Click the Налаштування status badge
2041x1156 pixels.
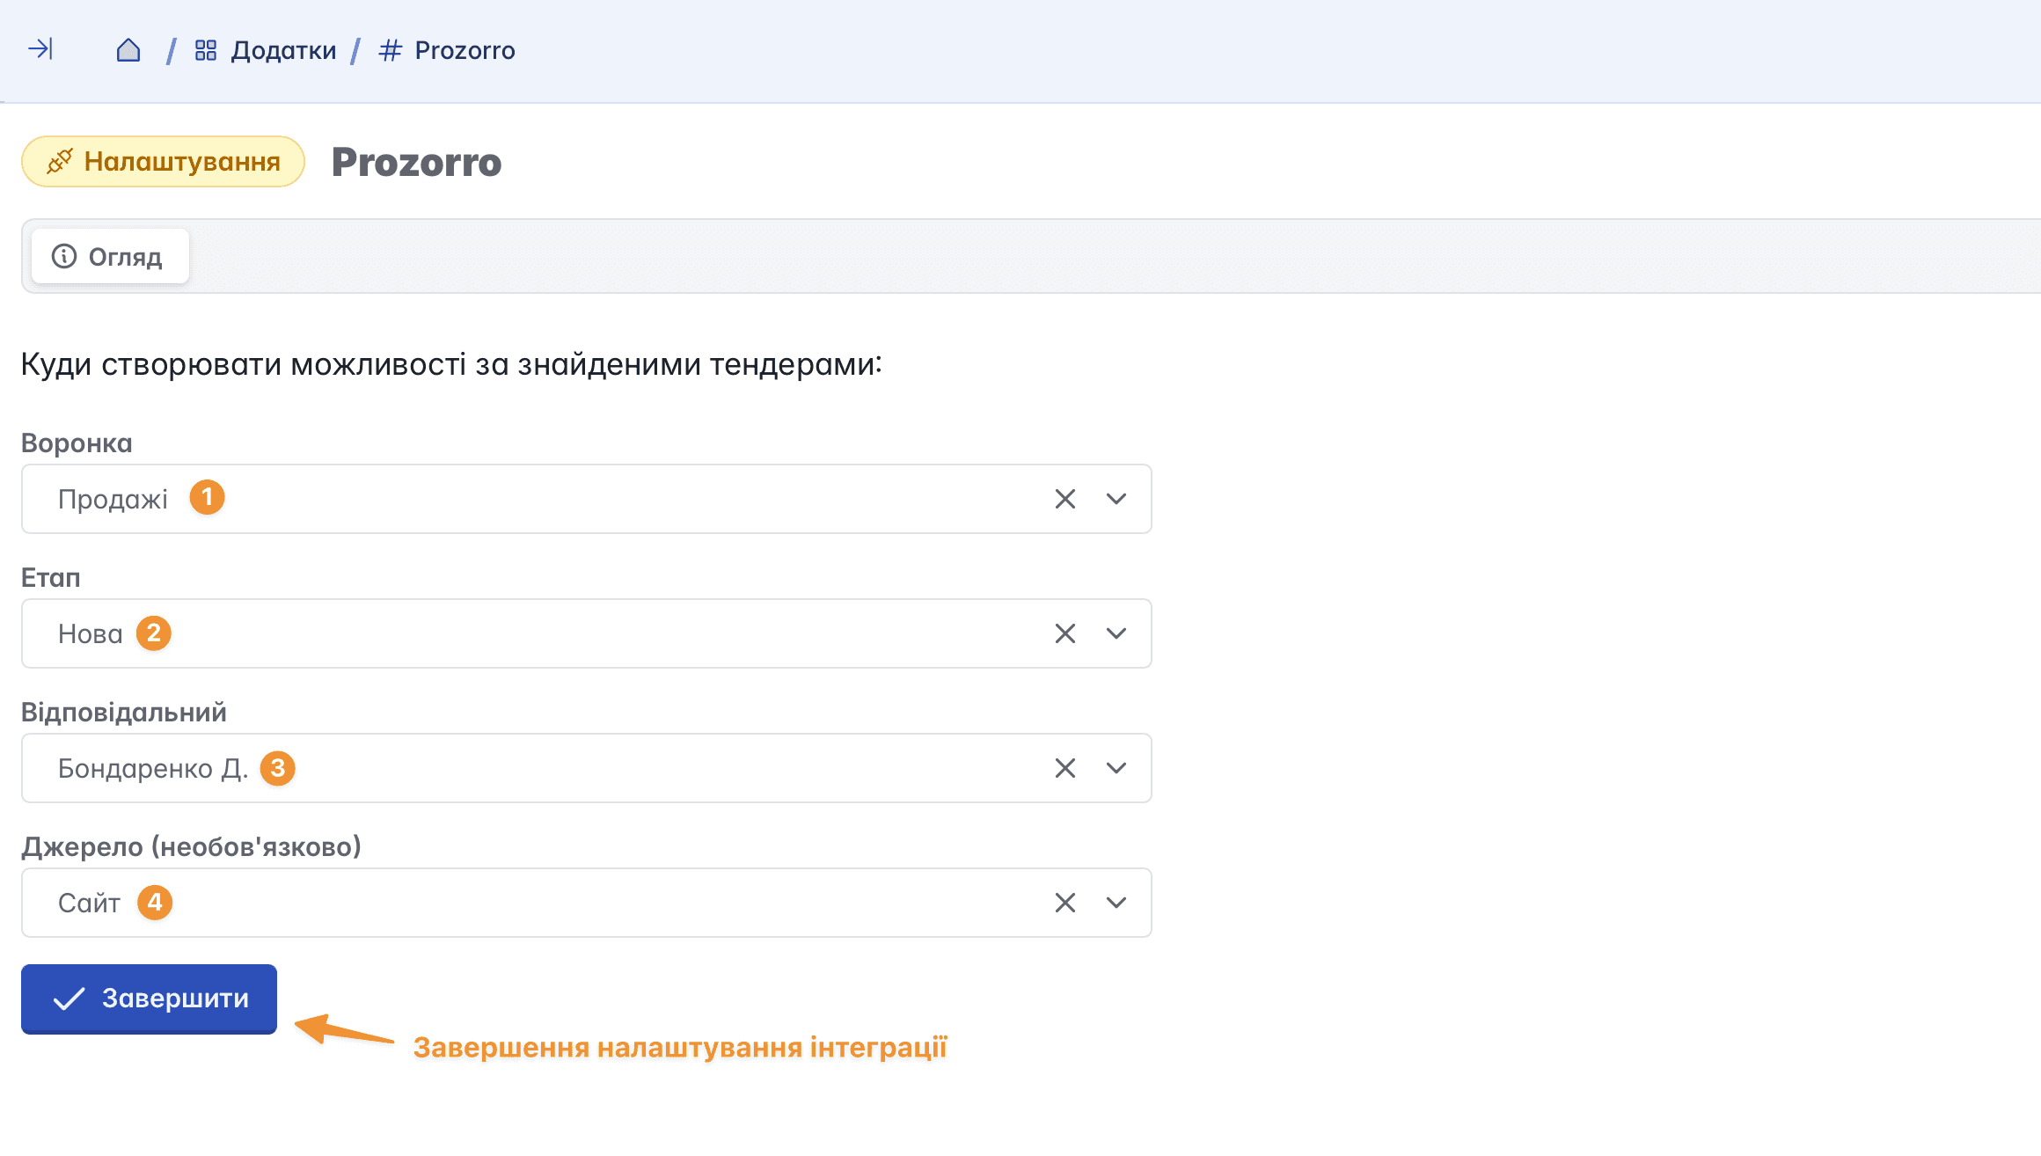(163, 161)
